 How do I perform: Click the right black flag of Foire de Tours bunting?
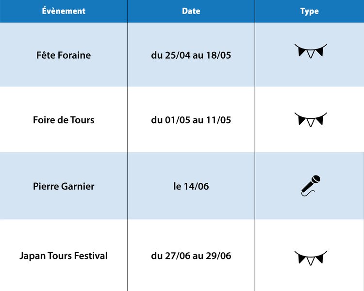click(320, 120)
